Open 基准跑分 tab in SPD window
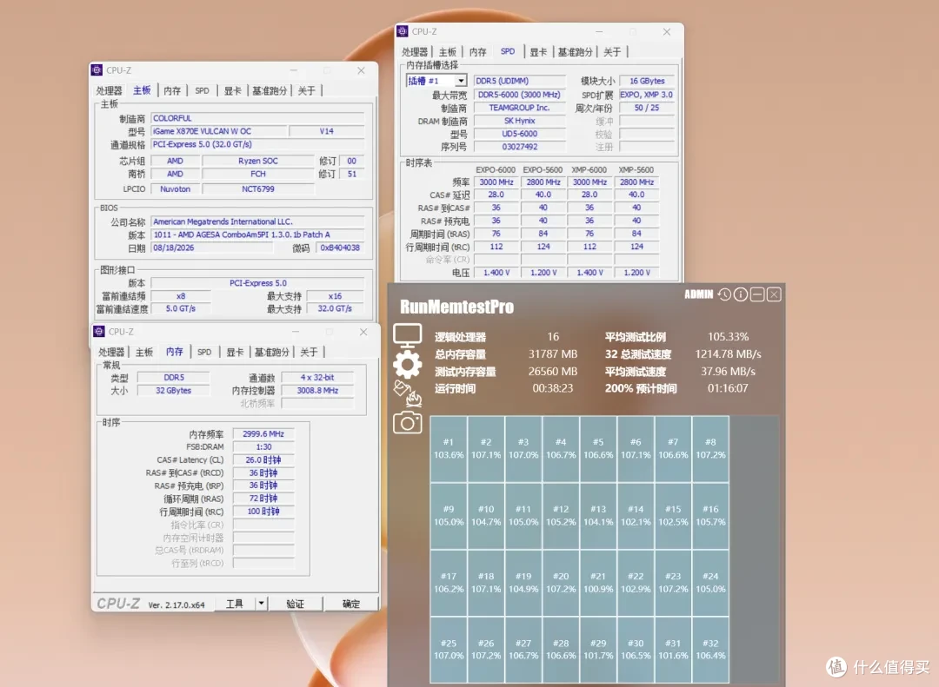Image resolution: width=939 pixels, height=687 pixels. (x=575, y=52)
